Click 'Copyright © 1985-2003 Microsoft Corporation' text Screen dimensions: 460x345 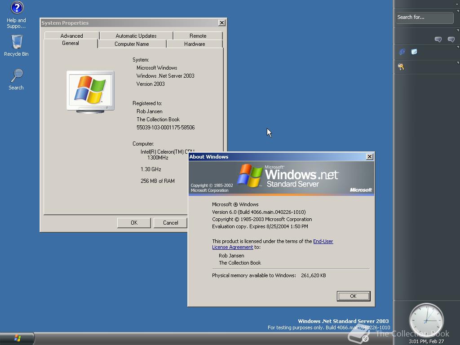[x=262, y=219]
